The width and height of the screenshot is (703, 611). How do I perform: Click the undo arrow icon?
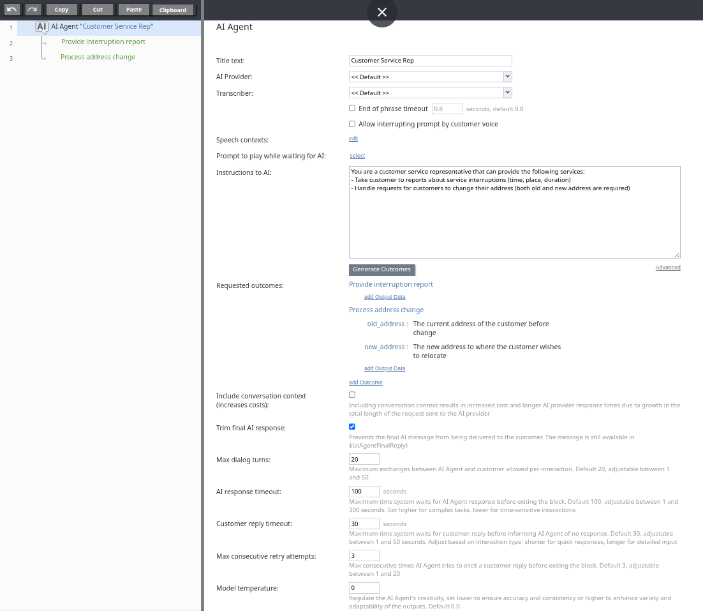[12, 10]
